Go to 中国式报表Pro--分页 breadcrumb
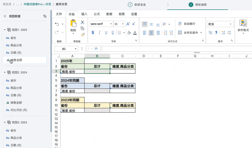Viewport: 252px width, 148px height. [x=38, y=4]
